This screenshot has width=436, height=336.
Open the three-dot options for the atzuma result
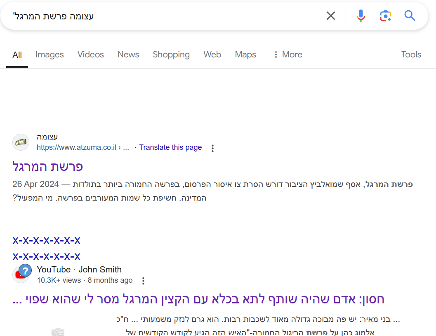point(212,148)
